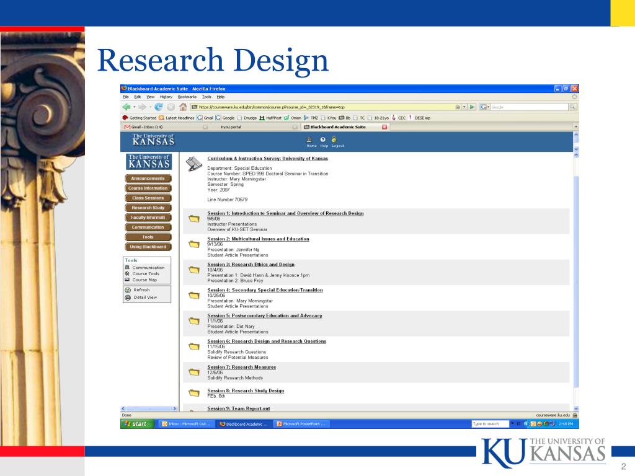Open the Research Study sidebar button
Image resolution: width=635 pixels, height=476 pixels.
(148, 208)
